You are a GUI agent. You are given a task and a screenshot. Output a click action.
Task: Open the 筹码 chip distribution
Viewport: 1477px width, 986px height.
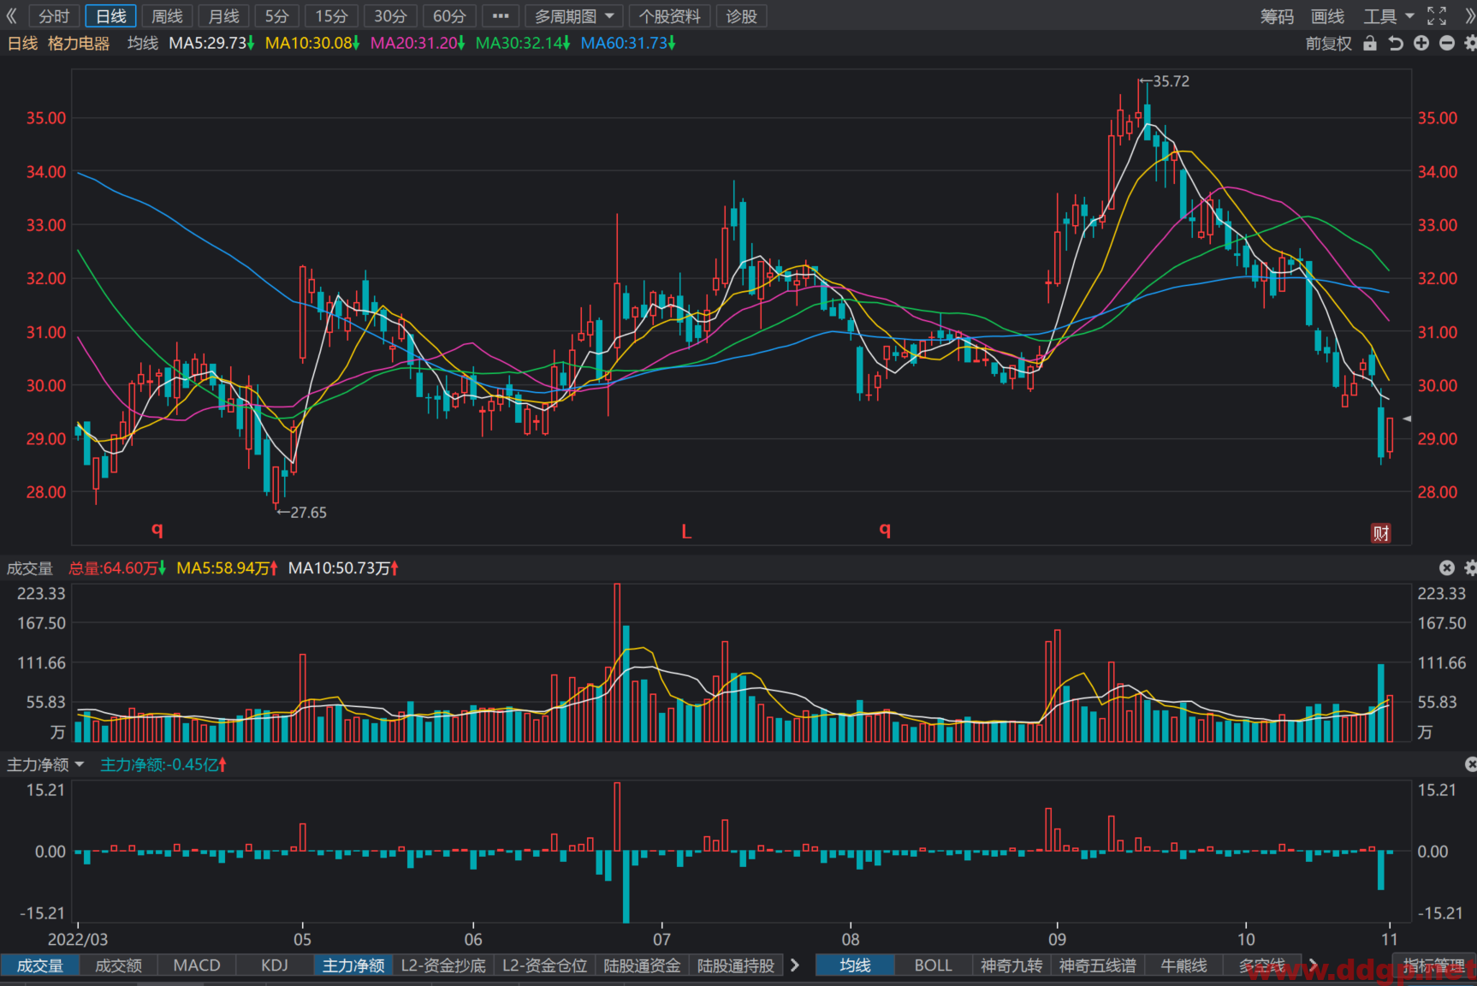[x=1277, y=16]
